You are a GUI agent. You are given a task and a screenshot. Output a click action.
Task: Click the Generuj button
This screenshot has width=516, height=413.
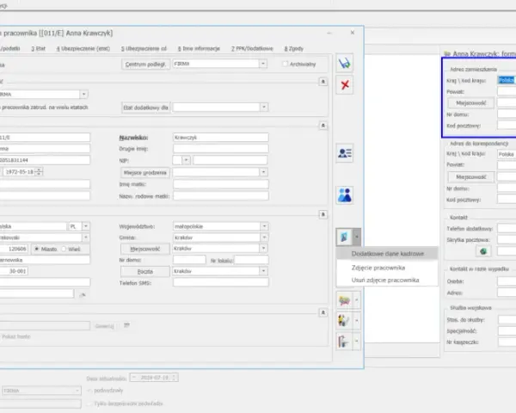pyautogui.click(x=104, y=326)
